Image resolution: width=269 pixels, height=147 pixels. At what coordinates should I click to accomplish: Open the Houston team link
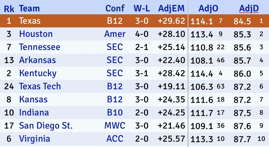[x=36, y=34]
